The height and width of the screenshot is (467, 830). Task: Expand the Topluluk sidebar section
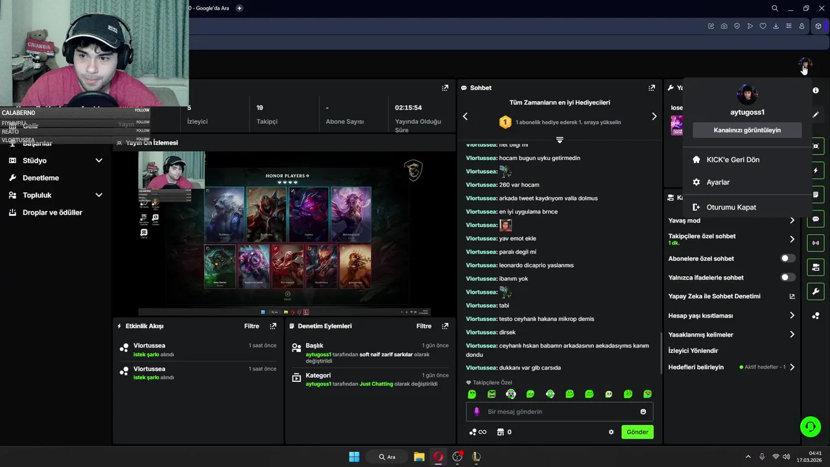[99, 195]
